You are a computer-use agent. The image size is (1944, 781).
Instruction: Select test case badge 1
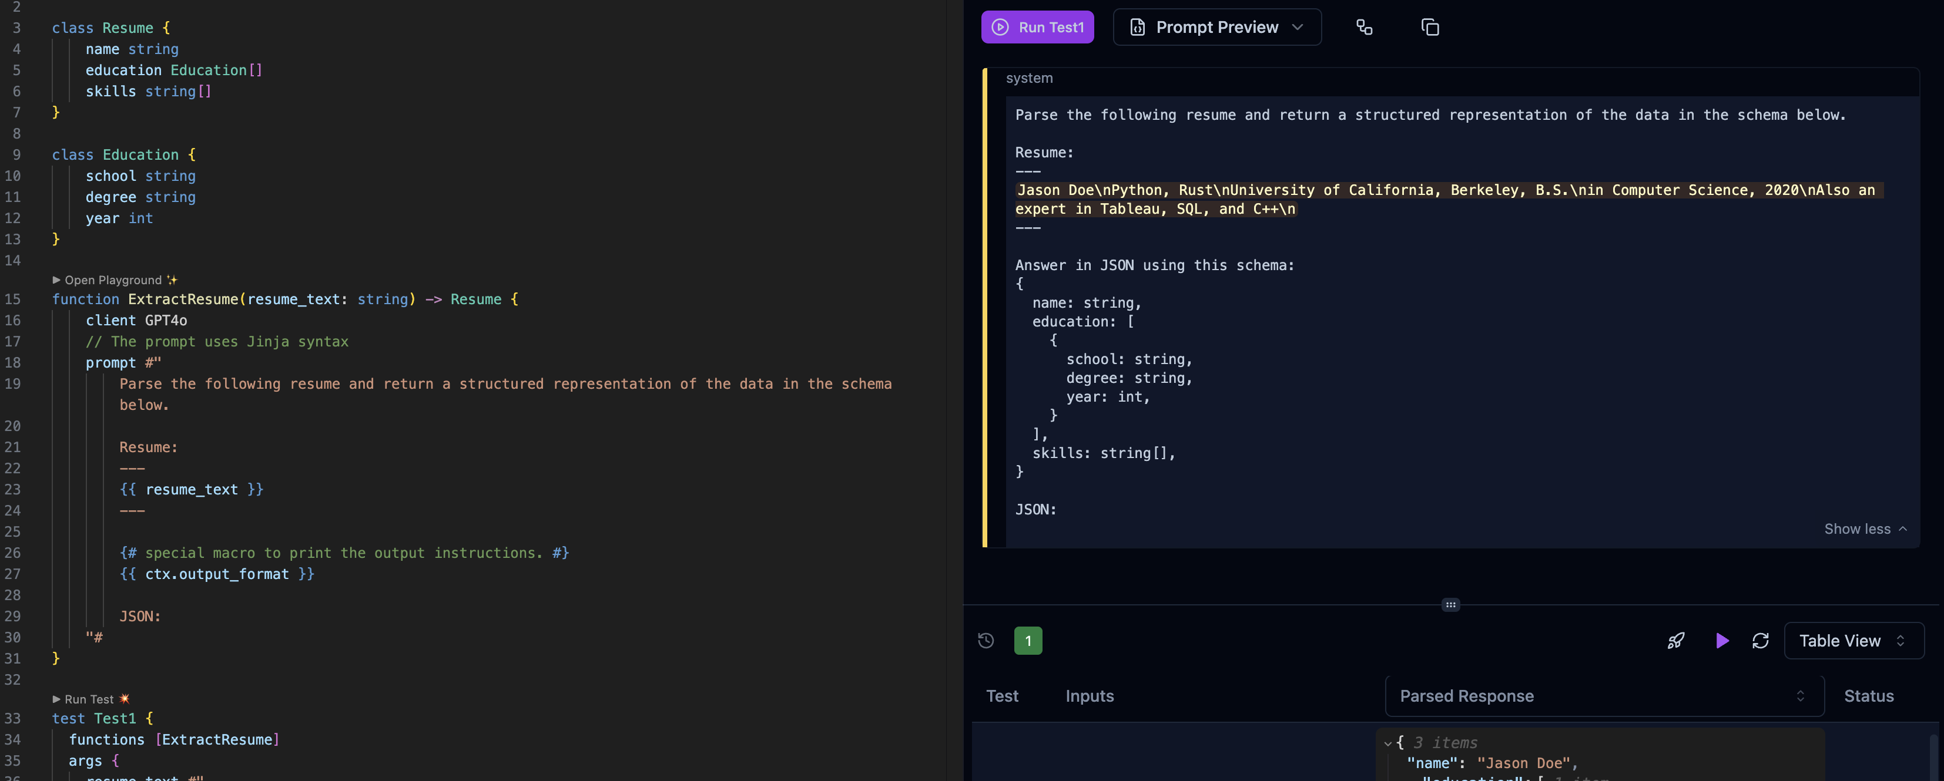(1028, 640)
